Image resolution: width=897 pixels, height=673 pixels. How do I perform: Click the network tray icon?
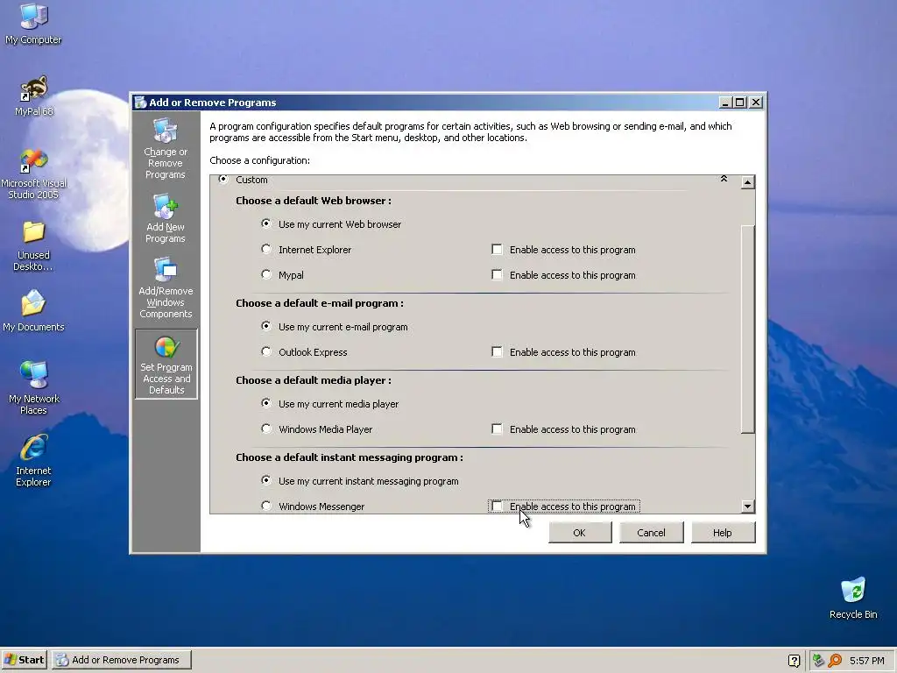818,661
